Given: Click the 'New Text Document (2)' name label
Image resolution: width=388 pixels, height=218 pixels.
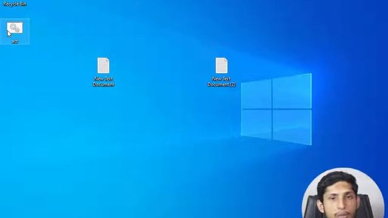Looking at the screenshot, I should (x=221, y=82).
